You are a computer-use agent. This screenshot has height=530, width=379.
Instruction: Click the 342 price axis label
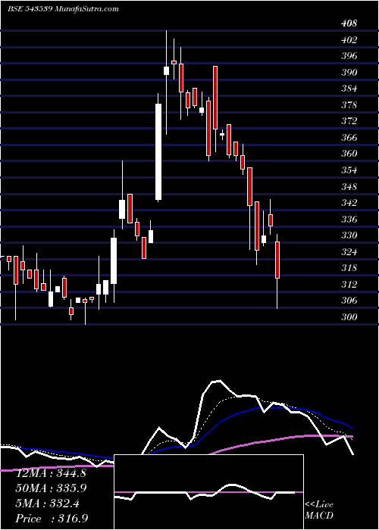349,203
